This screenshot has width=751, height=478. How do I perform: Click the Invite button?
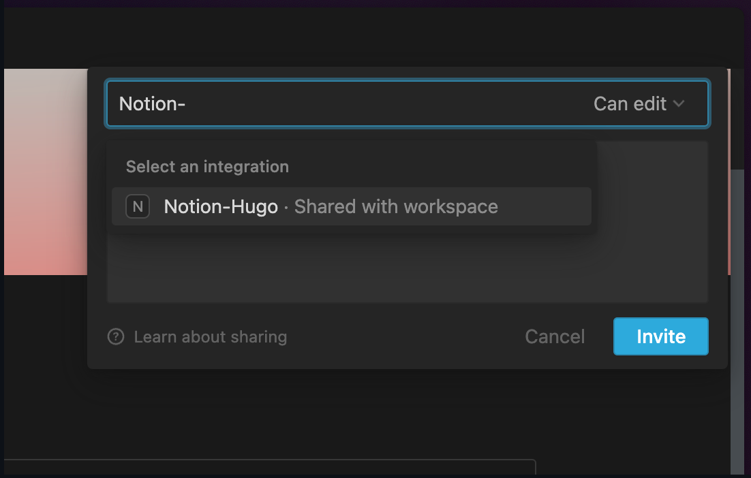point(660,336)
